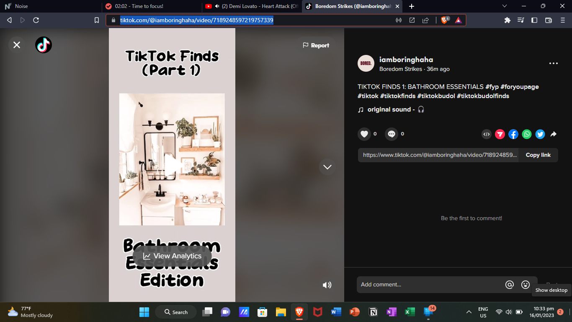Open the tab search dropdown

click(x=505, y=6)
